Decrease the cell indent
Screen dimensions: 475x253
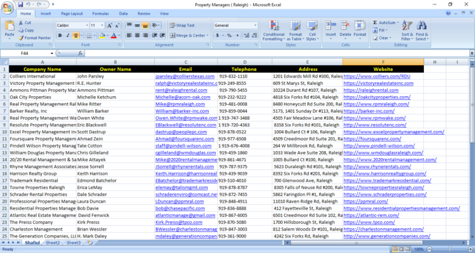point(154,35)
